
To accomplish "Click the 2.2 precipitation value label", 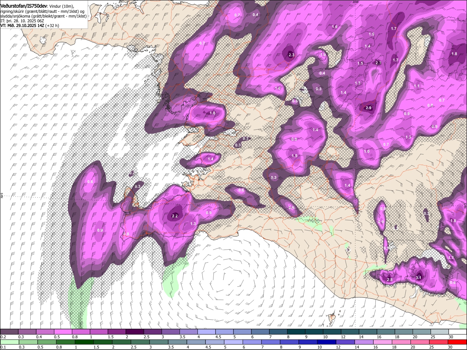I will [174, 216].
